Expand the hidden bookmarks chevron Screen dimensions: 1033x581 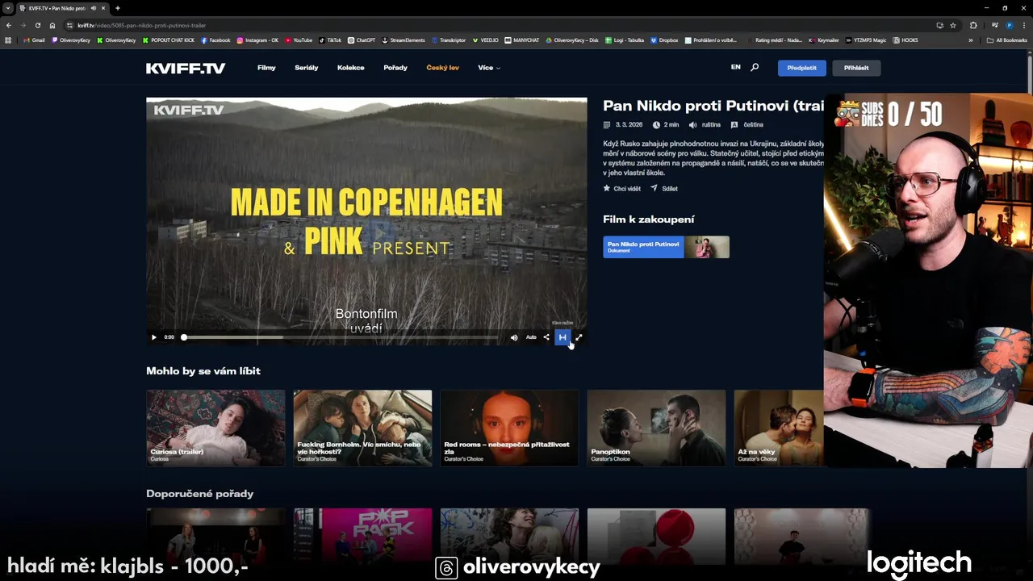971,40
